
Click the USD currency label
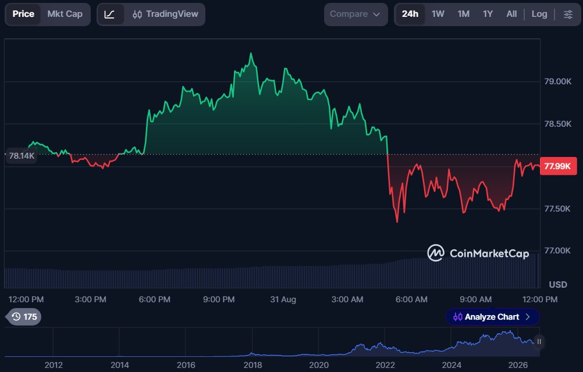[x=558, y=285]
